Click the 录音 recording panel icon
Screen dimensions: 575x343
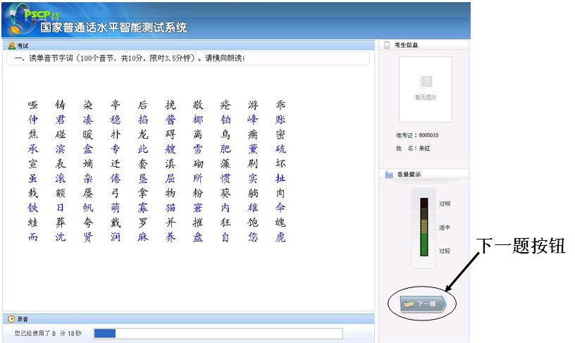(11, 319)
